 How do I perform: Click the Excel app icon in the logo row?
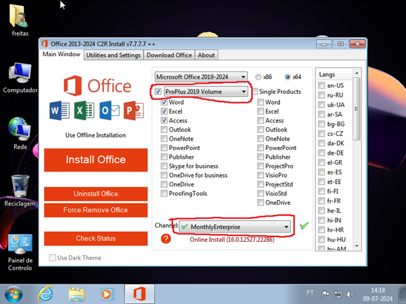point(84,111)
